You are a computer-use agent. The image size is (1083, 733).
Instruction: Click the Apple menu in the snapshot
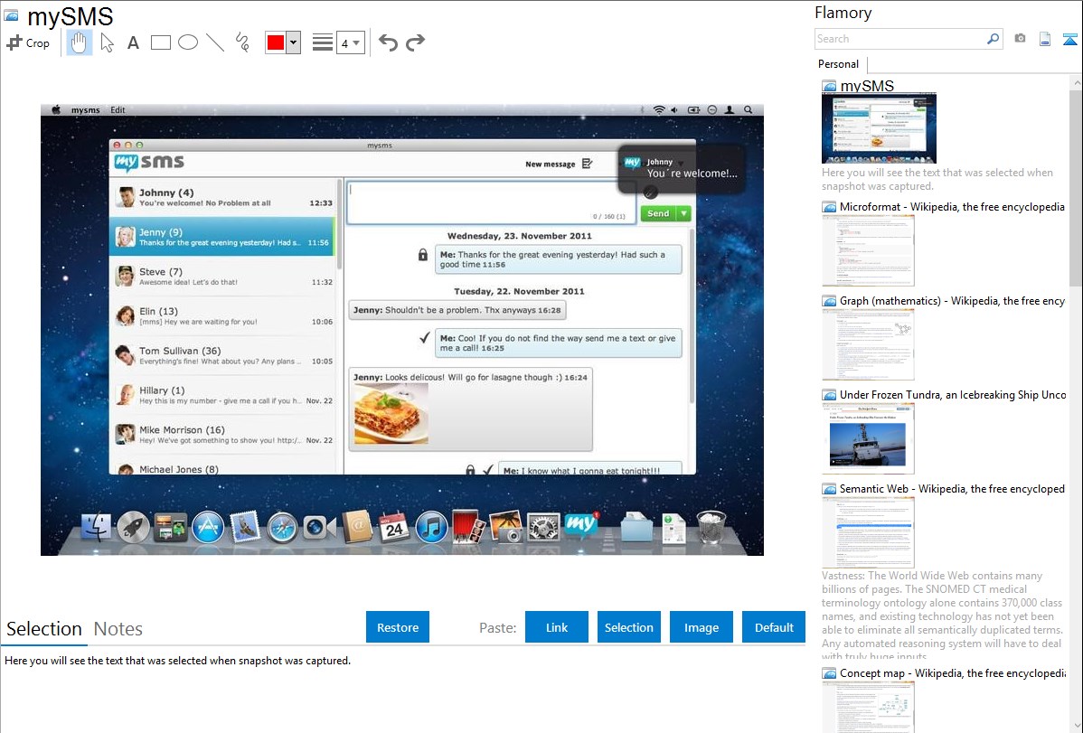(x=56, y=110)
